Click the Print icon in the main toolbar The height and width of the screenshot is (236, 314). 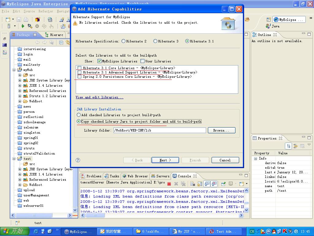pyautogui.click(x=26, y=19)
